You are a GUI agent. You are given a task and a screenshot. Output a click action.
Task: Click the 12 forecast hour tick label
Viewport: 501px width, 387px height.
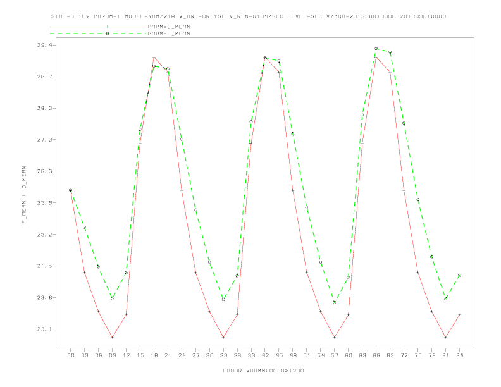[127, 355]
